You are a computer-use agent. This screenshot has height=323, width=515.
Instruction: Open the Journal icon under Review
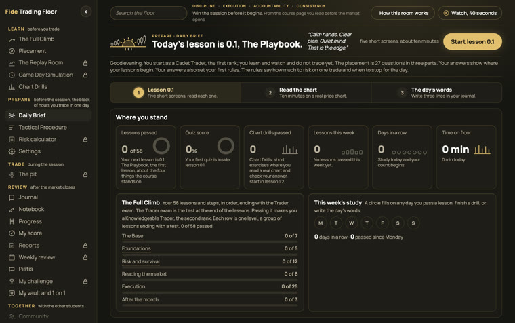(x=12, y=197)
